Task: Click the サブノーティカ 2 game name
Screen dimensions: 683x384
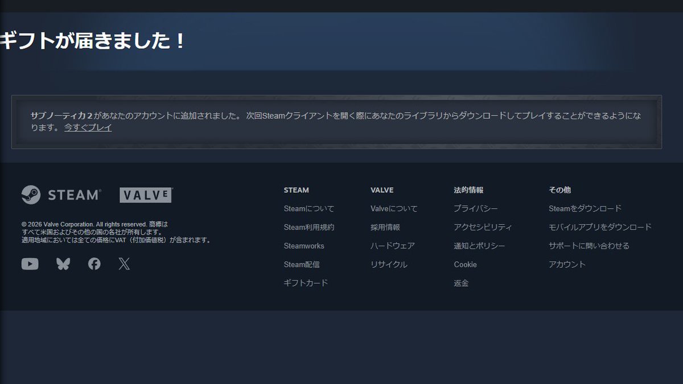Action: [62, 115]
